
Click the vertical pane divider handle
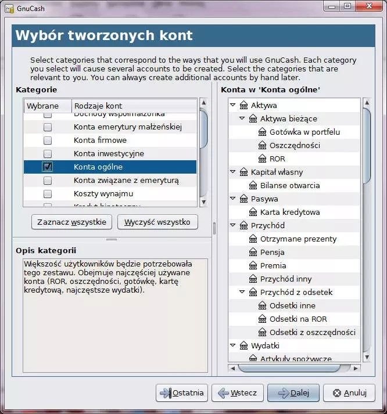click(214, 228)
